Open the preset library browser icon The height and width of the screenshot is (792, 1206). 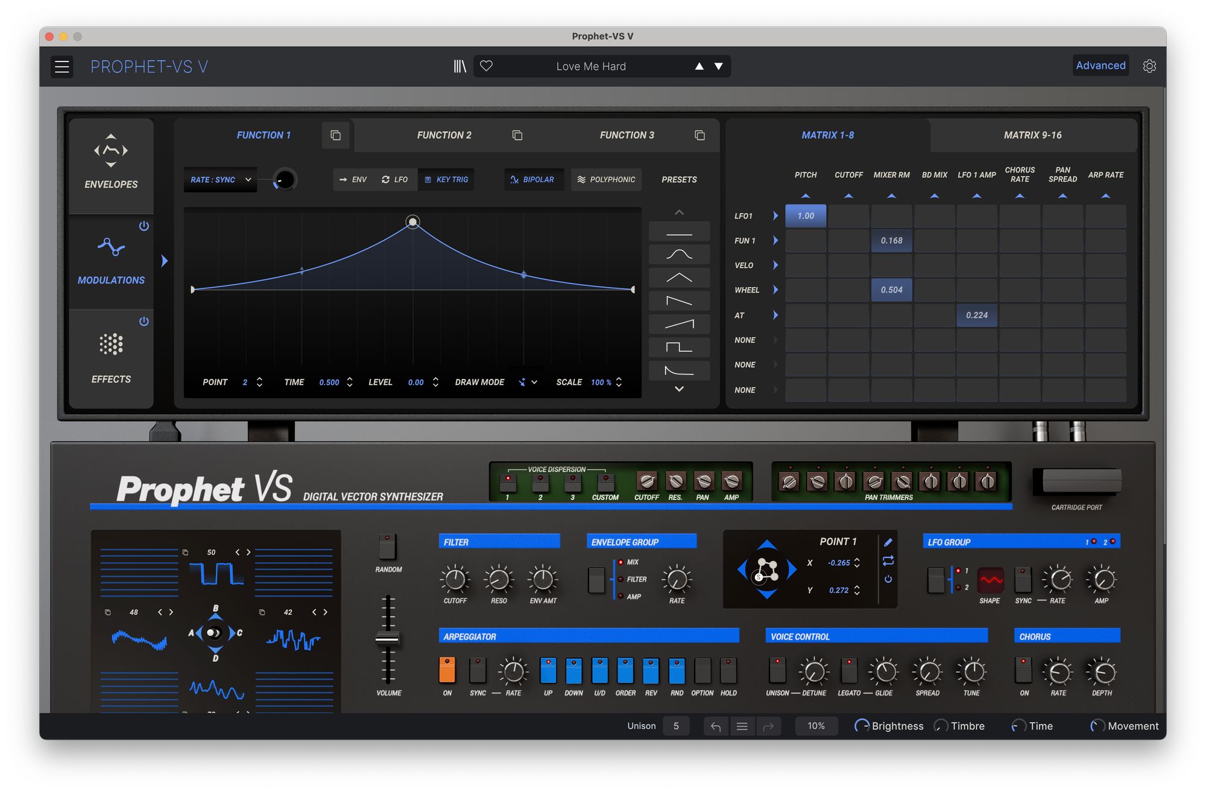click(x=459, y=66)
